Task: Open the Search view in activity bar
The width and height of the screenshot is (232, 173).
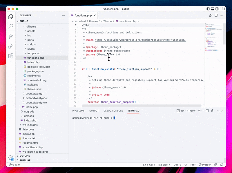Action: [x=11, y=26]
